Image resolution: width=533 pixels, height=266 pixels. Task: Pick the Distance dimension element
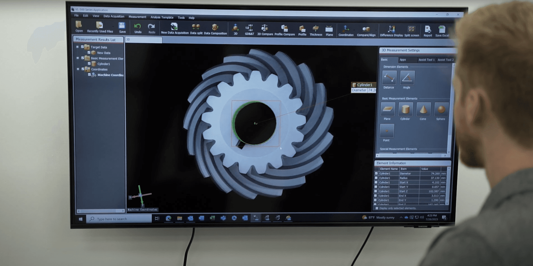pyautogui.click(x=389, y=78)
